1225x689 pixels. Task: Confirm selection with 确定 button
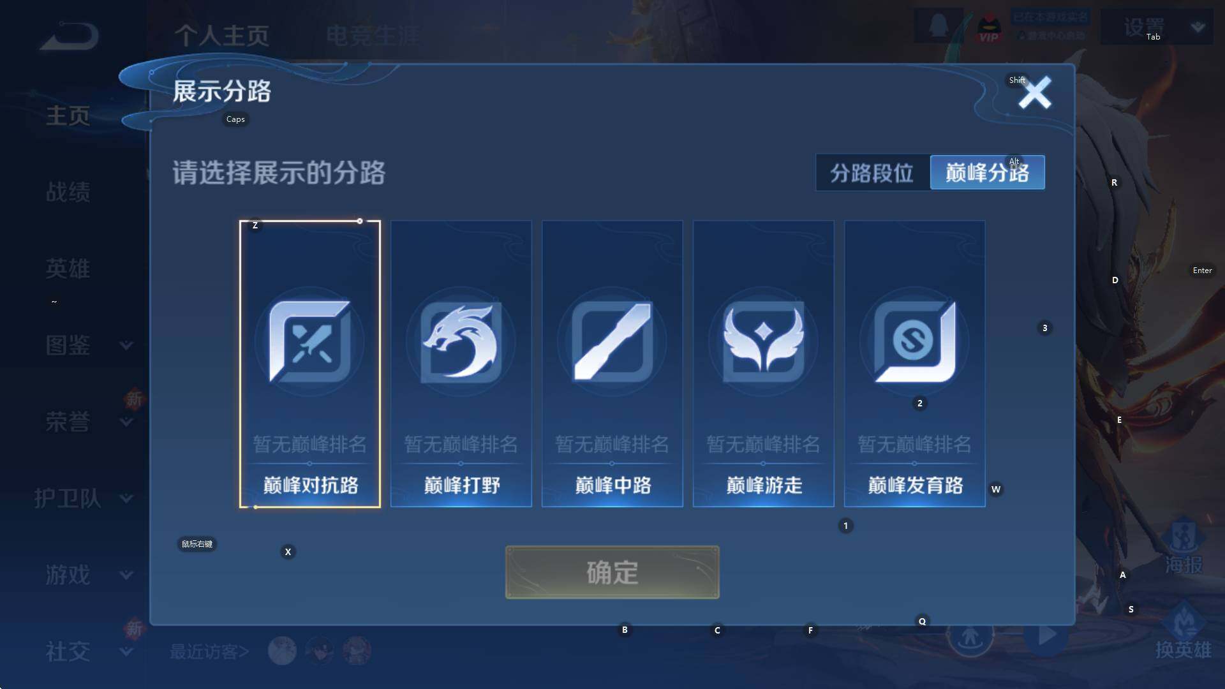(612, 572)
